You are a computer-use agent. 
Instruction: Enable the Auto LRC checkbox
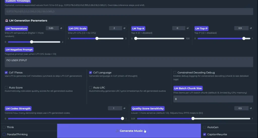tap(90, 88)
